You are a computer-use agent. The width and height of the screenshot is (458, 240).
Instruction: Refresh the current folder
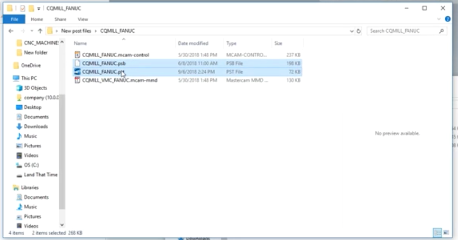[359, 31]
